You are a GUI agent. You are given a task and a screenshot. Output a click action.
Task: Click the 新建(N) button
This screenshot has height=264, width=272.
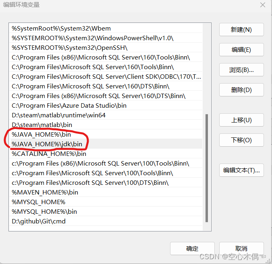(241, 30)
